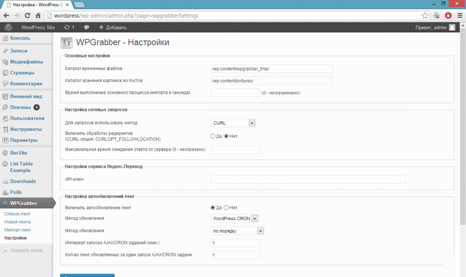
Task: Select 'Да' for redirect handling
Action: click(213, 136)
